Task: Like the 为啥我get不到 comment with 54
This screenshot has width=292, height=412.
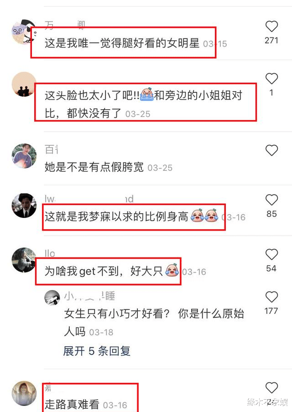Action: tap(271, 254)
